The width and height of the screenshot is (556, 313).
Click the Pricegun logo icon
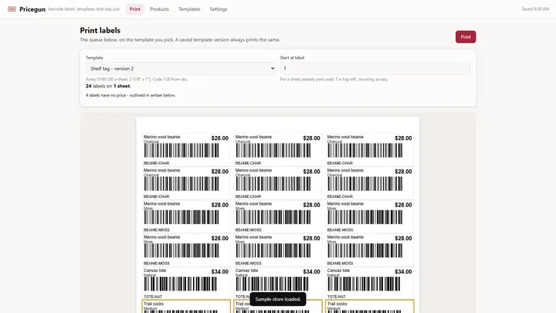coord(12,9)
